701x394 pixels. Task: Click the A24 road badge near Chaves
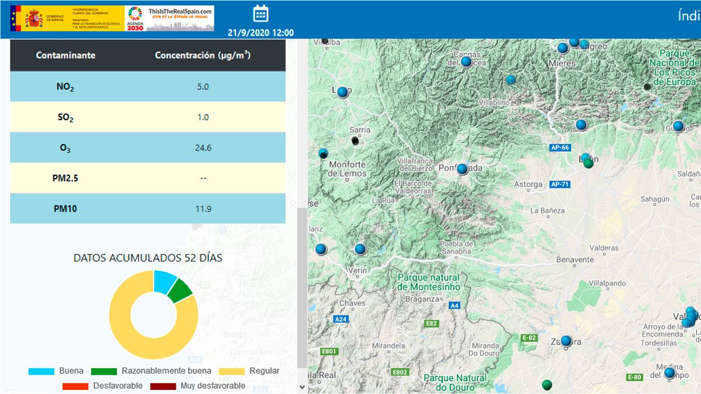click(x=341, y=319)
